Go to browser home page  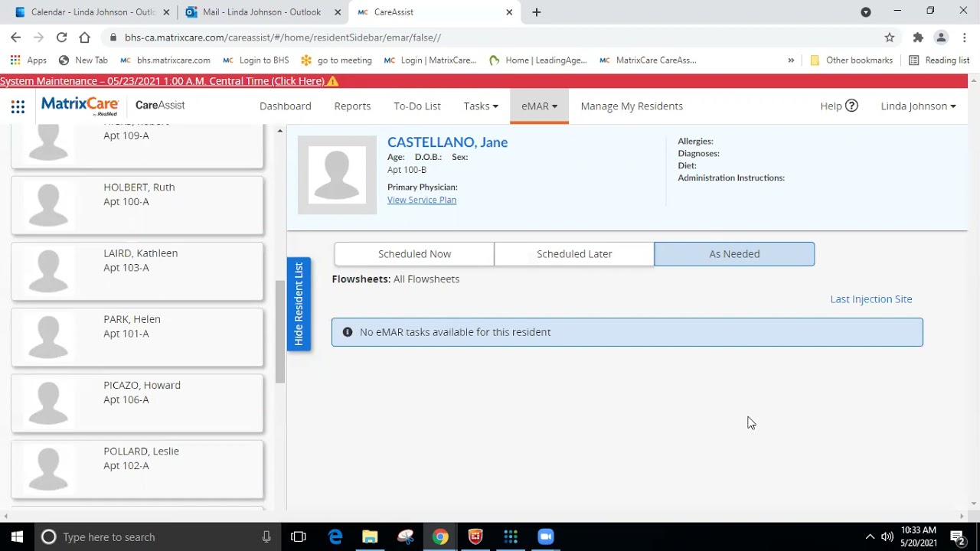(x=84, y=37)
